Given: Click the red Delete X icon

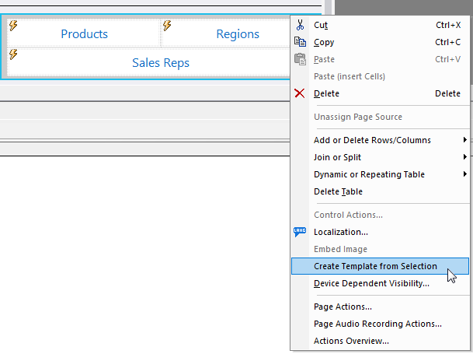Looking at the screenshot, I should click(300, 93).
